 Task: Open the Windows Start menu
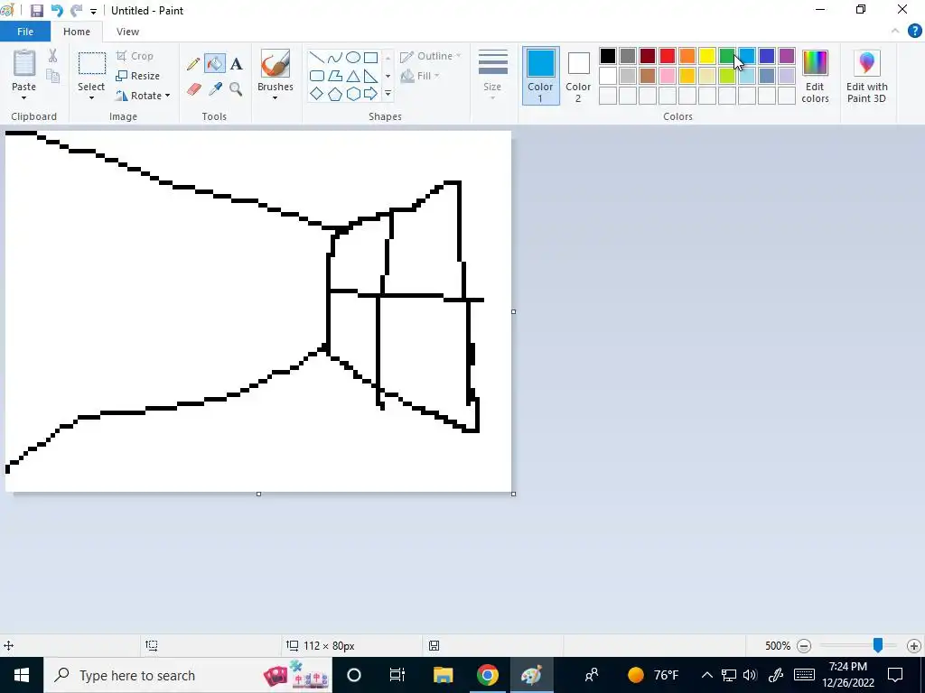pyautogui.click(x=22, y=675)
